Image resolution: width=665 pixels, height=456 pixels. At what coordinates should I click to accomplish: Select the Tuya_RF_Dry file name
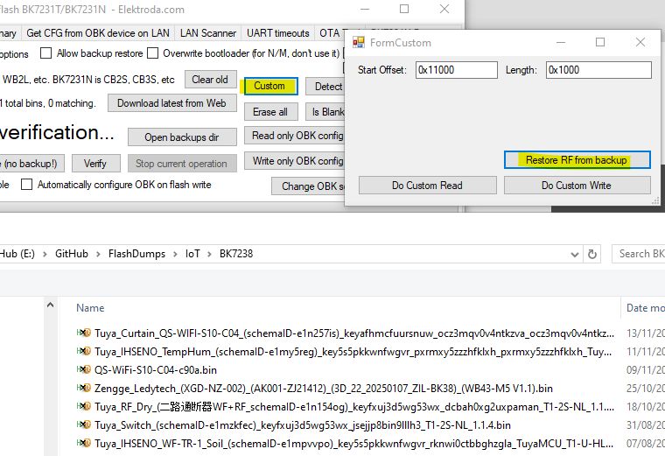click(x=353, y=407)
